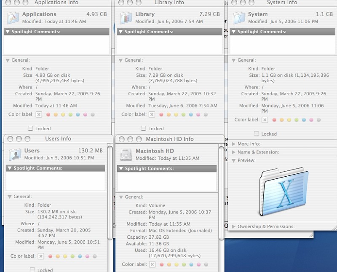The width and height of the screenshot is (337, 272).
Task: Click the System Info window resize grip
Action: [x=334, y=228]
